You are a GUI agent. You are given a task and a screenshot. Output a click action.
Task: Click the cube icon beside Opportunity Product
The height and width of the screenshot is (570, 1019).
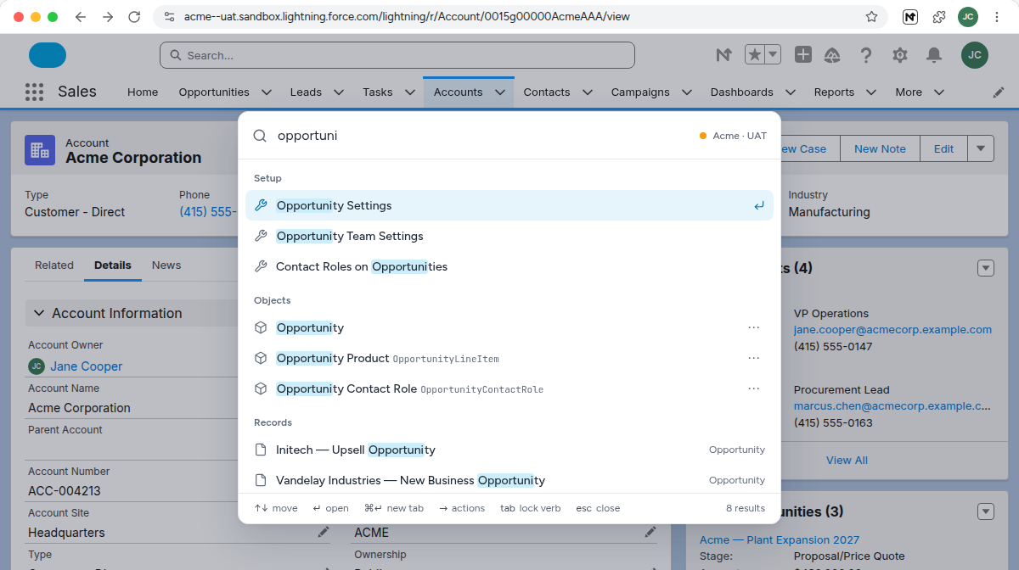coord(262,358)
